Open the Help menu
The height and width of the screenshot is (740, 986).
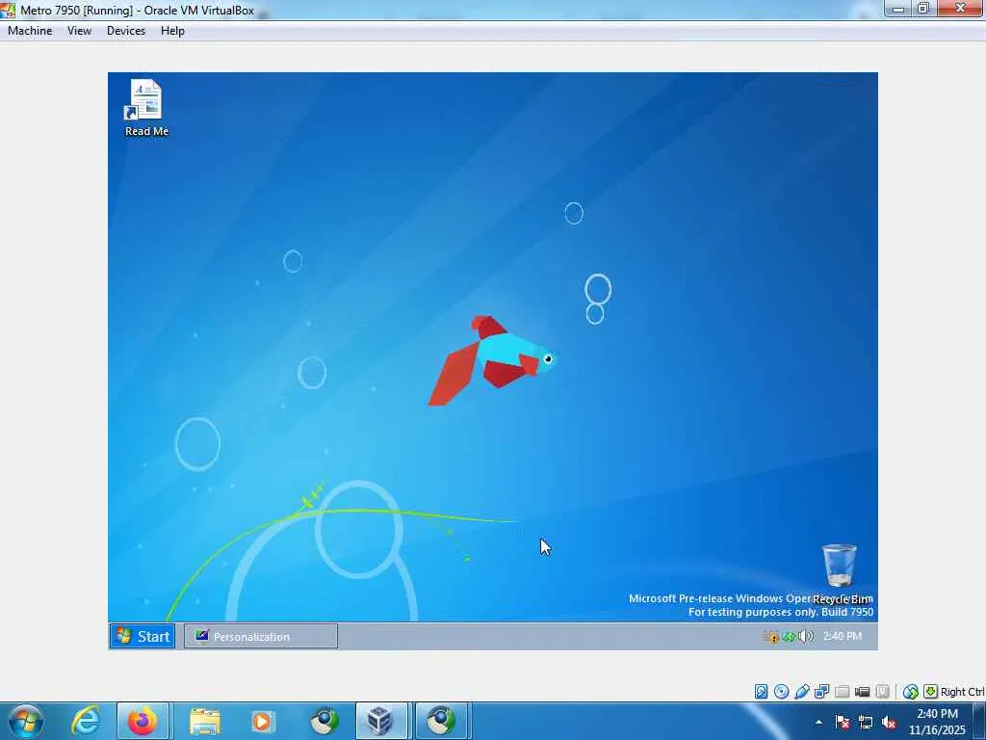pyautogui.click(x=172, y=31)
